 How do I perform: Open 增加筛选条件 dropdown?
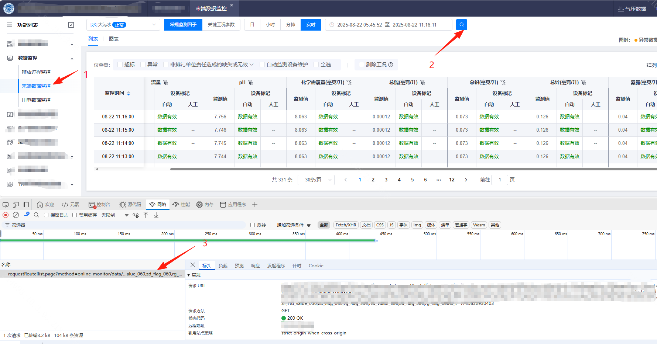(x=294, y=225)
